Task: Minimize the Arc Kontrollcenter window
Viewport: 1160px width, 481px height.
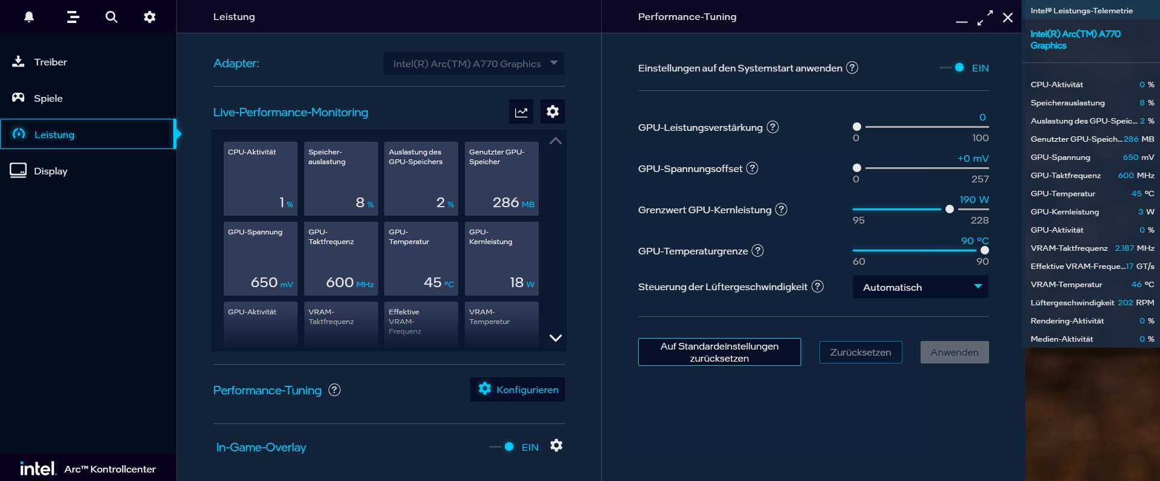Action: click(962, 22)
